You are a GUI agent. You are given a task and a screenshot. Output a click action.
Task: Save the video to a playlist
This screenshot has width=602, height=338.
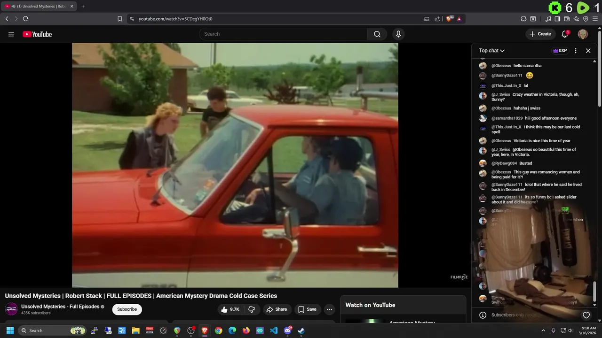[x=308, y=309]
